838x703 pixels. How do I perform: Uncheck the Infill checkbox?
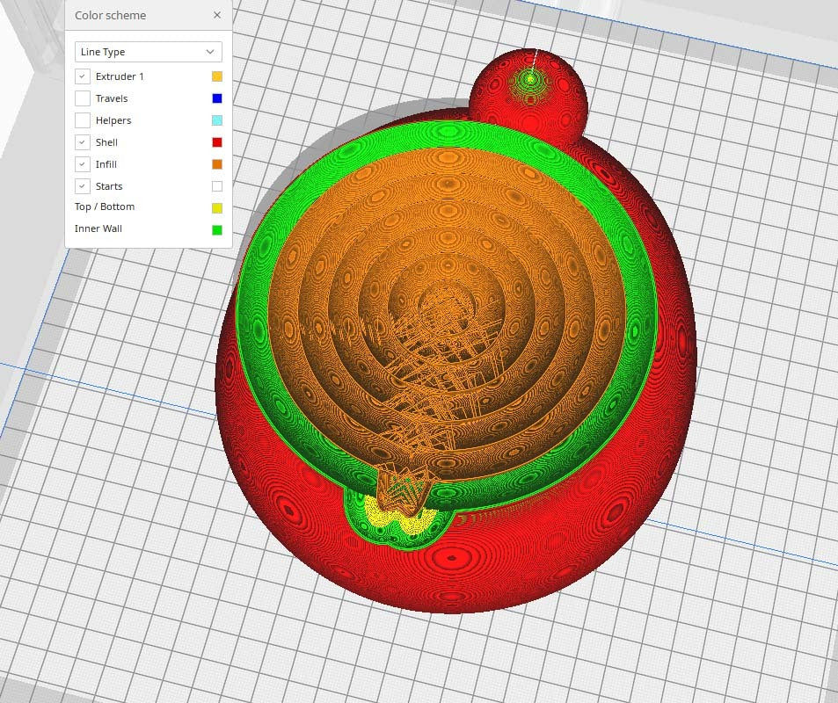click(x=83, y=164)
